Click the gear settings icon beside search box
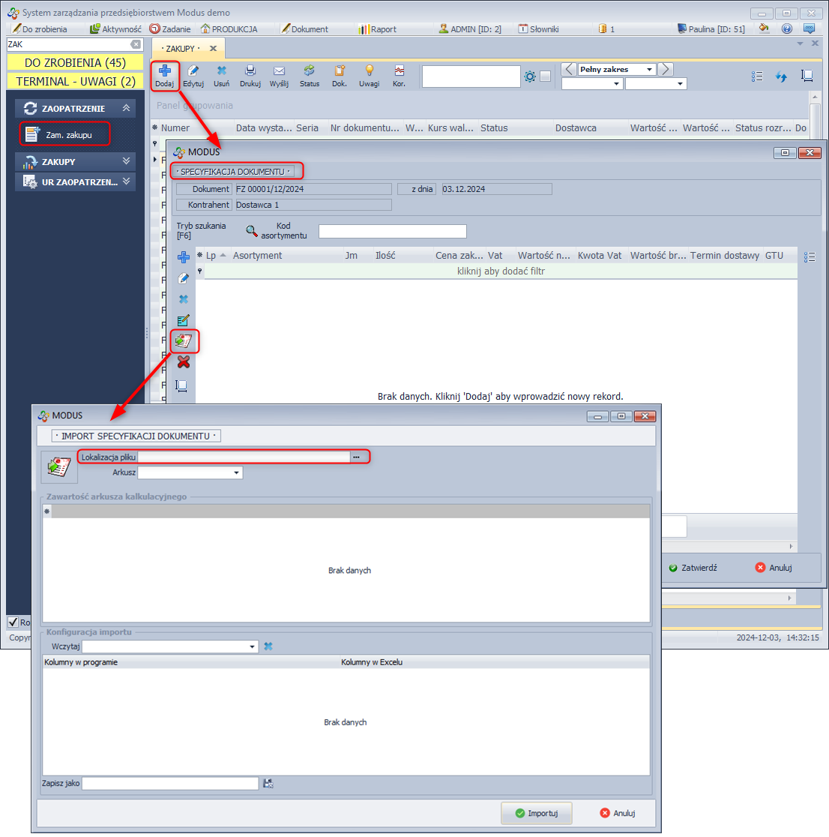The image size is (829, 837). (x=530, y=76)
